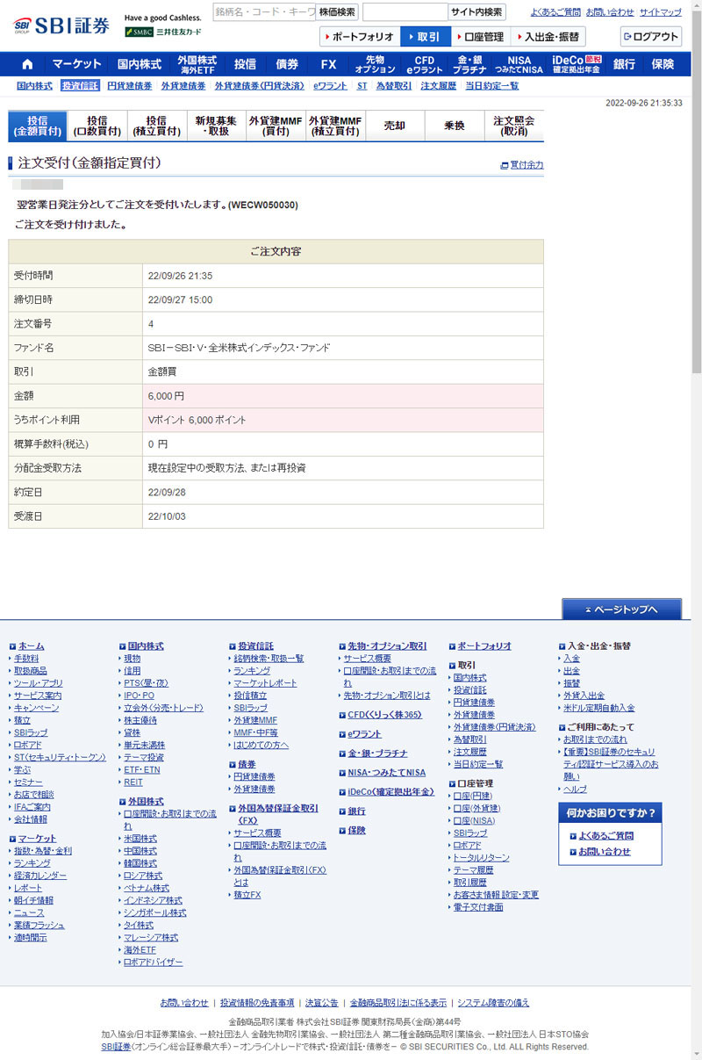Open the 注文履歴 sub-navigation link
702x1060 pixels.
click(x=438, y=86)
